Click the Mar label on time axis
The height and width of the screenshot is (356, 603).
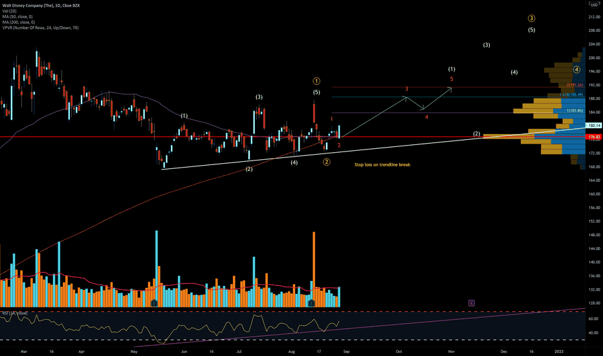(24, 351)
